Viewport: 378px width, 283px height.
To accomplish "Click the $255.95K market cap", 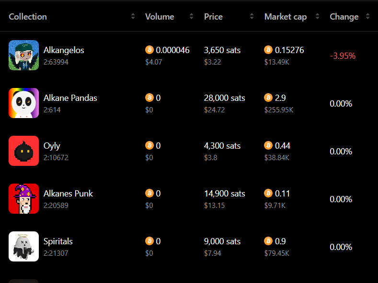I will click(279, 110).
